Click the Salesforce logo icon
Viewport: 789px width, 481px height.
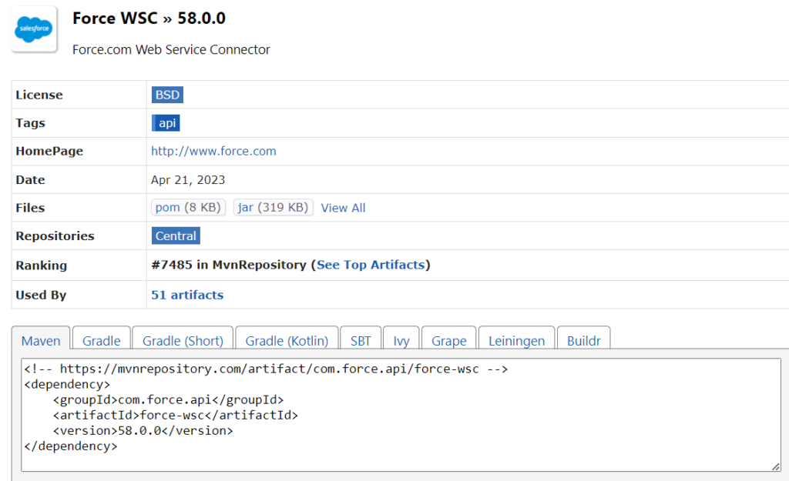(34, 29)
